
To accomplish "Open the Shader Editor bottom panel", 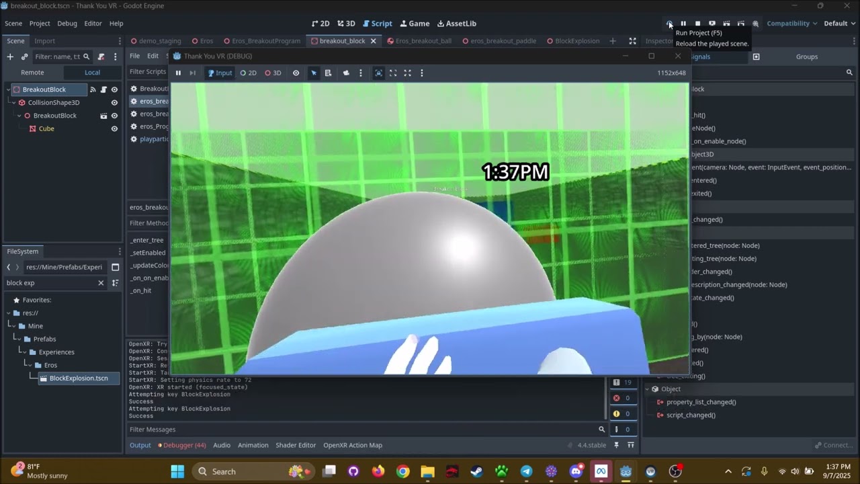I will click(x=296, y=445).
